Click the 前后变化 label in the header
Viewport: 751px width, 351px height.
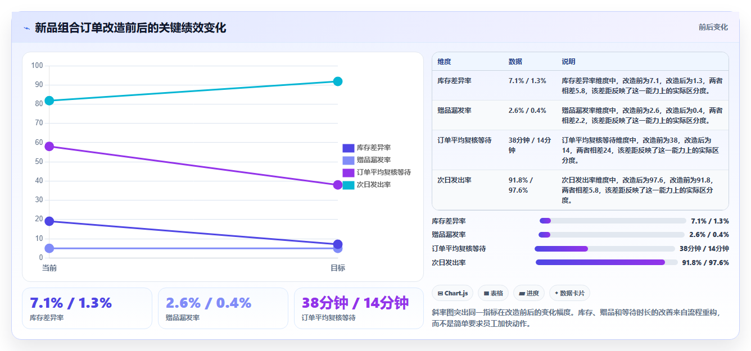[713, 27]
